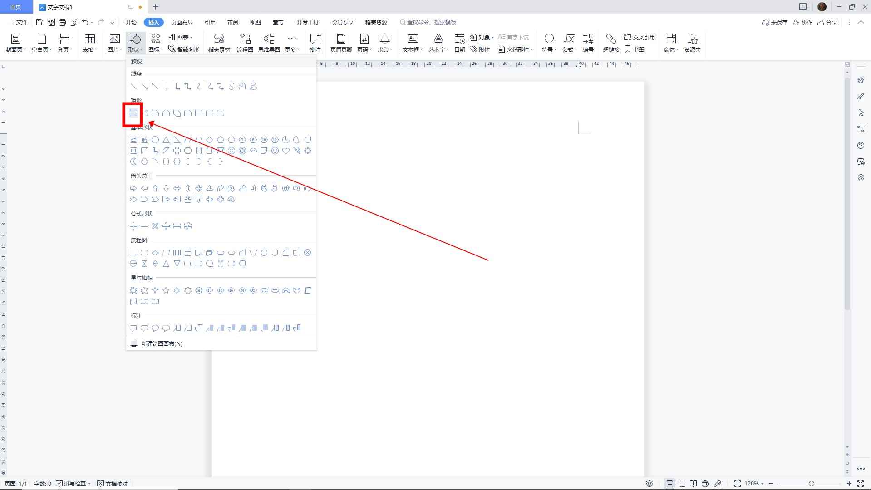Viewport: 871px width, 490px height.
Task: Click the zoom slider handle
Action: click(811, 484)
